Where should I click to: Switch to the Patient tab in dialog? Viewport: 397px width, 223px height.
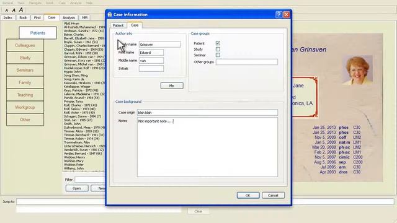point(118,25)
